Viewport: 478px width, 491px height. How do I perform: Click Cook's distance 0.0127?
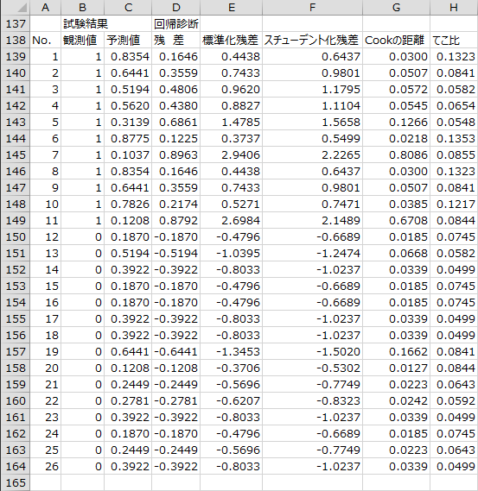(x=397, y=368)
